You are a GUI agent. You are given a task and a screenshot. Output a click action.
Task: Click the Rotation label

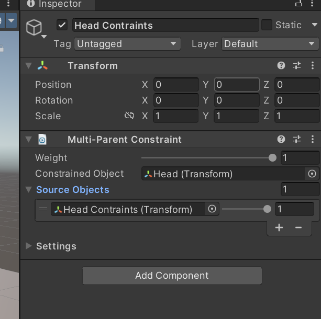pyautogui.click(x=54, y=100)
